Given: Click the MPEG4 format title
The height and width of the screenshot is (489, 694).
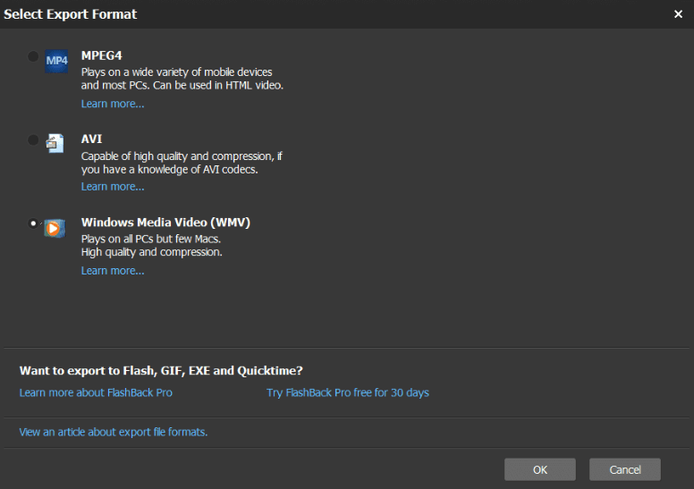Looking at the screenshot, I should [102, 55].
